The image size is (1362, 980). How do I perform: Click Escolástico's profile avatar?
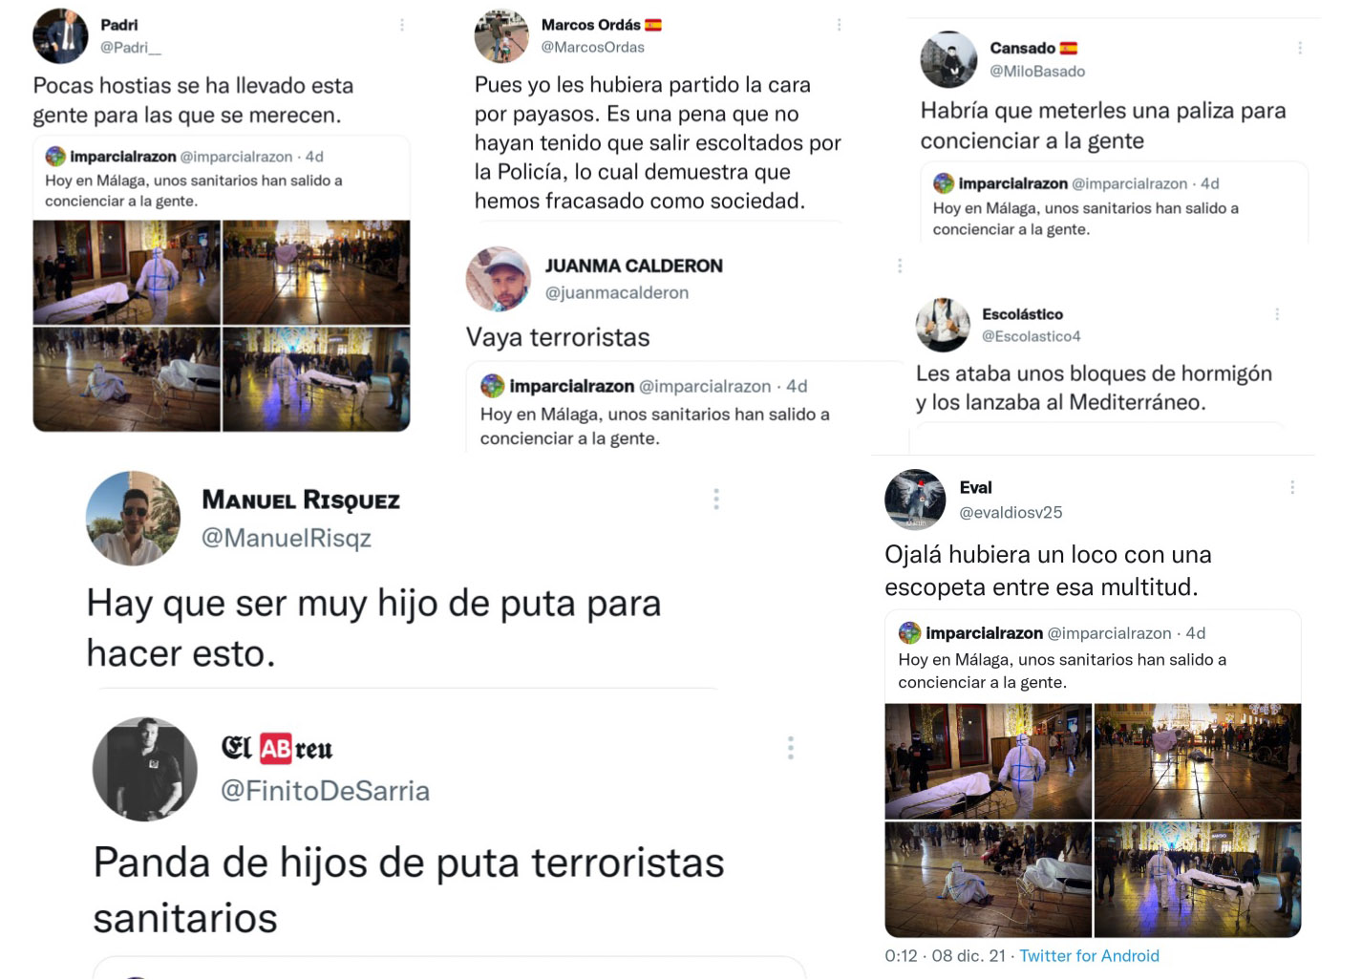(x=943, y=325)
